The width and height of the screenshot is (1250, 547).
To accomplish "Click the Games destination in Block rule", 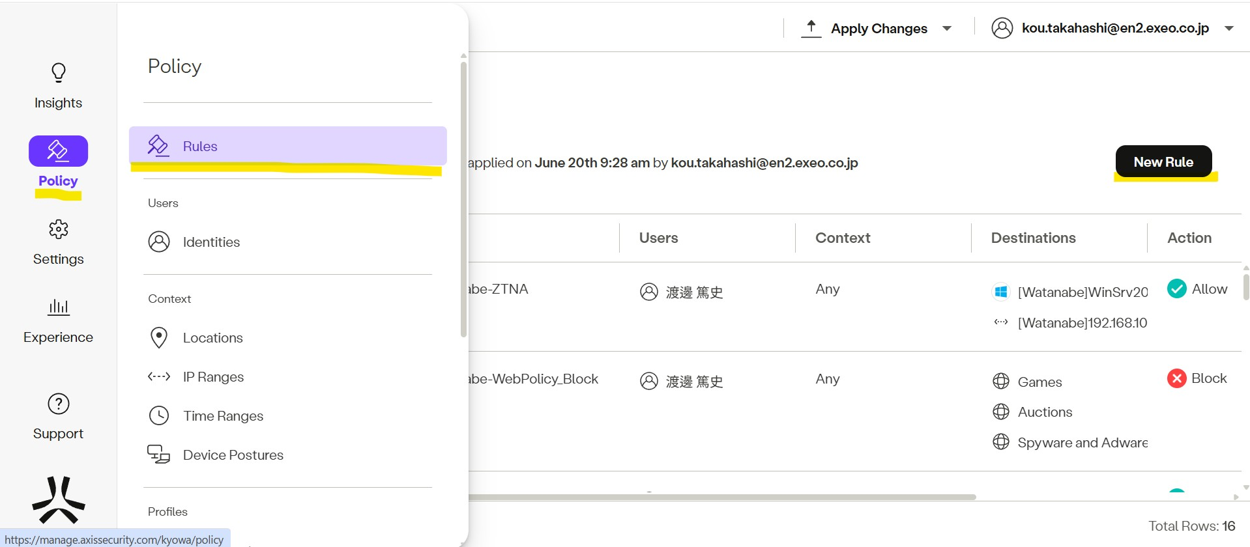I will coord(1039,382).
